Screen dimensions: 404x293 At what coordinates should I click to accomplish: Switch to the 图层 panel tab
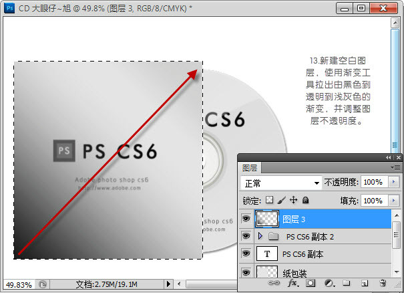click(250, 168)
